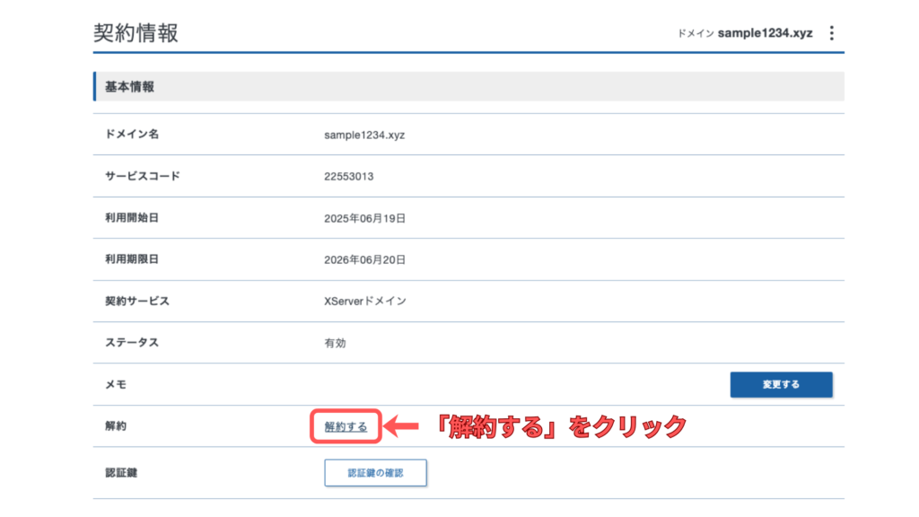Image resolution: width=919 pixels, height=517 pixels.
Task: Click the 契約情報 page heading
Action: click(136, 33)
